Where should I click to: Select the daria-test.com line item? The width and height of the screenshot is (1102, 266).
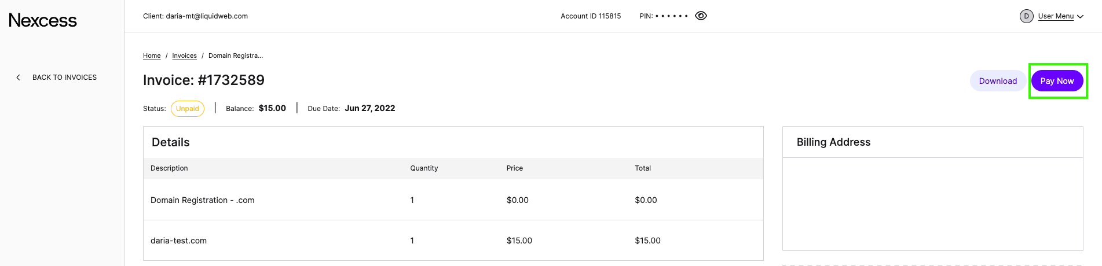coord(178,241)
